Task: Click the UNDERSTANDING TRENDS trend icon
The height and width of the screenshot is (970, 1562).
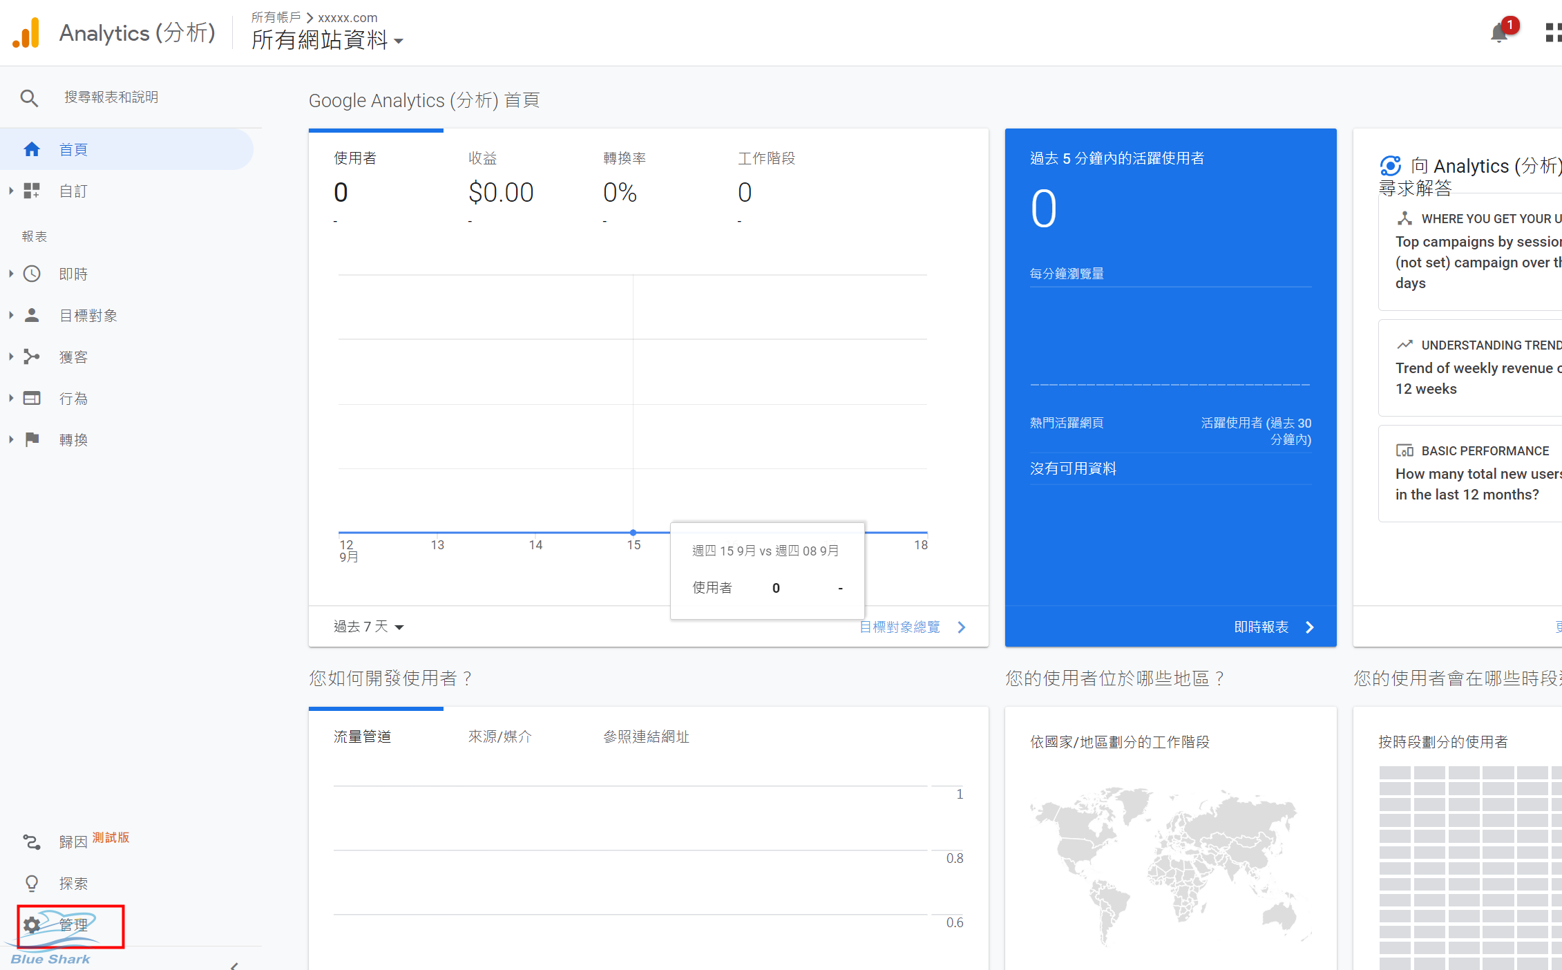Action: (1404, 345)
